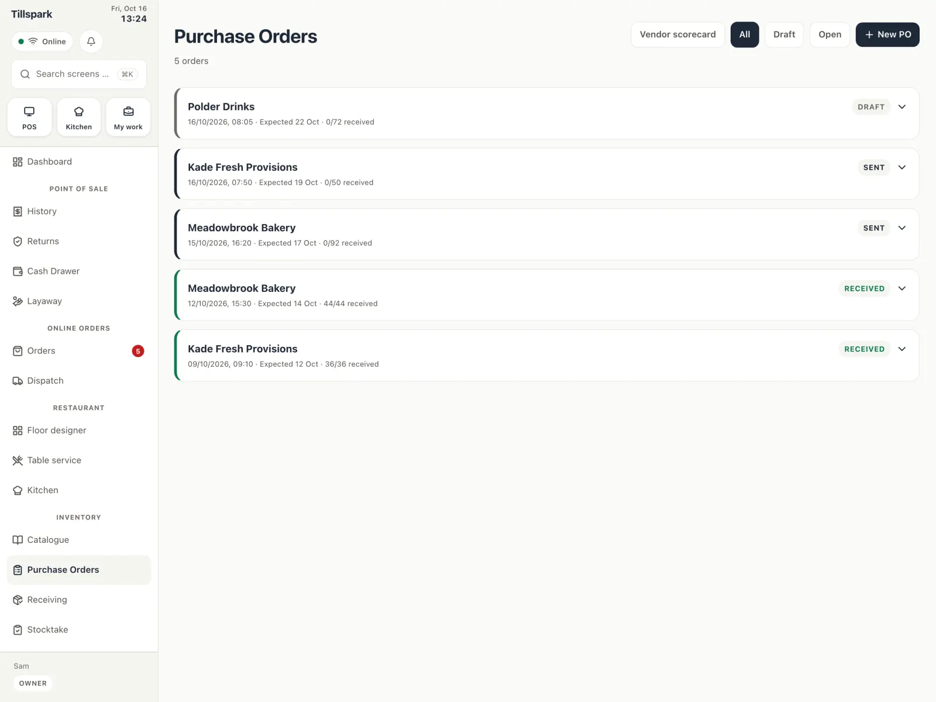936x702 pixels.
Task: Open Kitchen under the Restaurant section
Action: coord(79,490)
